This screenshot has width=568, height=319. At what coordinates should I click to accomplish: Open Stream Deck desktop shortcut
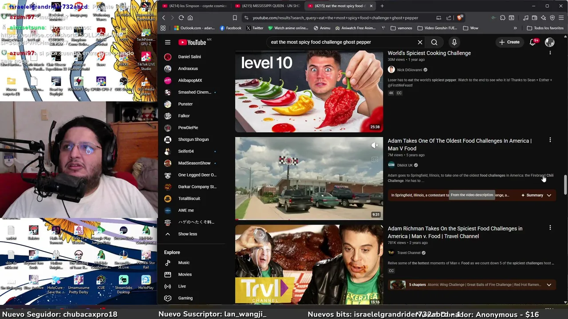coord(123,233)
